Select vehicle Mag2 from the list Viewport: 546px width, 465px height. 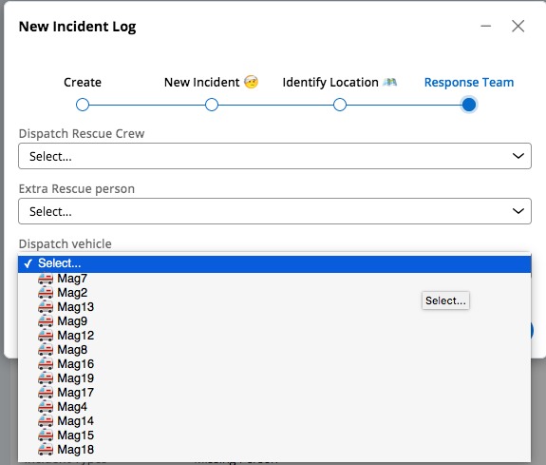pyautogui.click(x=274, y=293)
